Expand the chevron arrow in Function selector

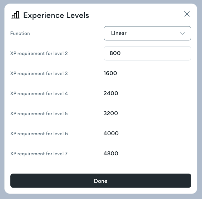point(183,33)
